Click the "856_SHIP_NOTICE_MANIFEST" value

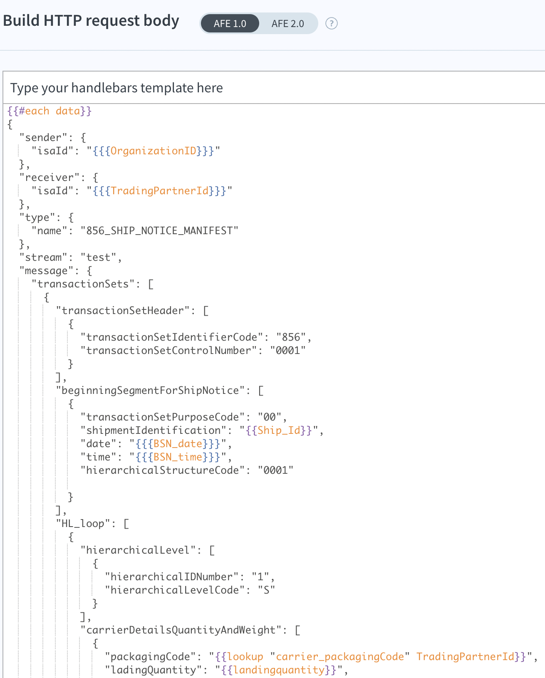tap(159, 231)
